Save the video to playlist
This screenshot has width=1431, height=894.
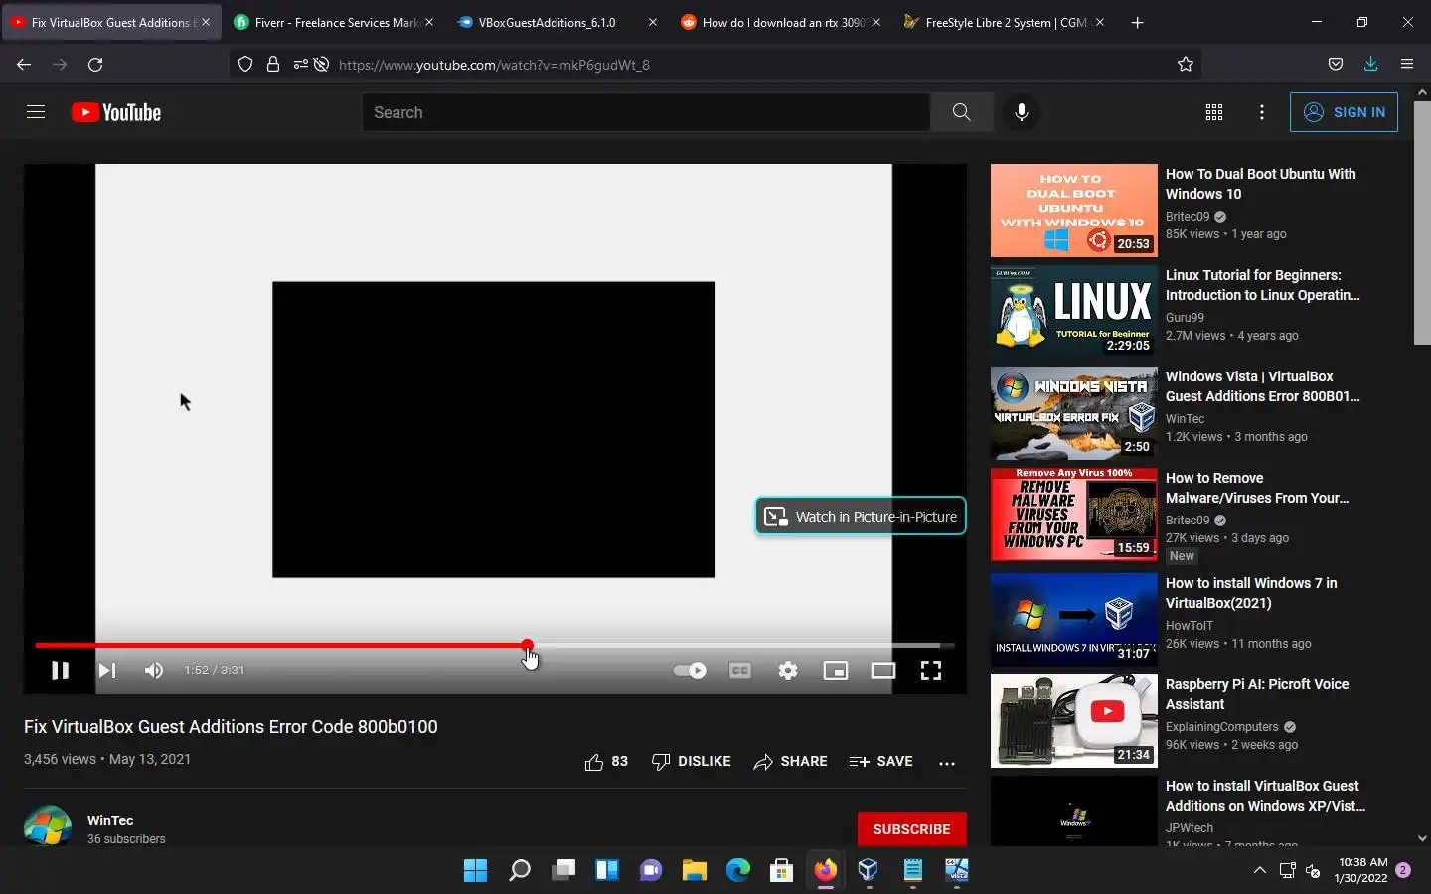click(880, 762)
